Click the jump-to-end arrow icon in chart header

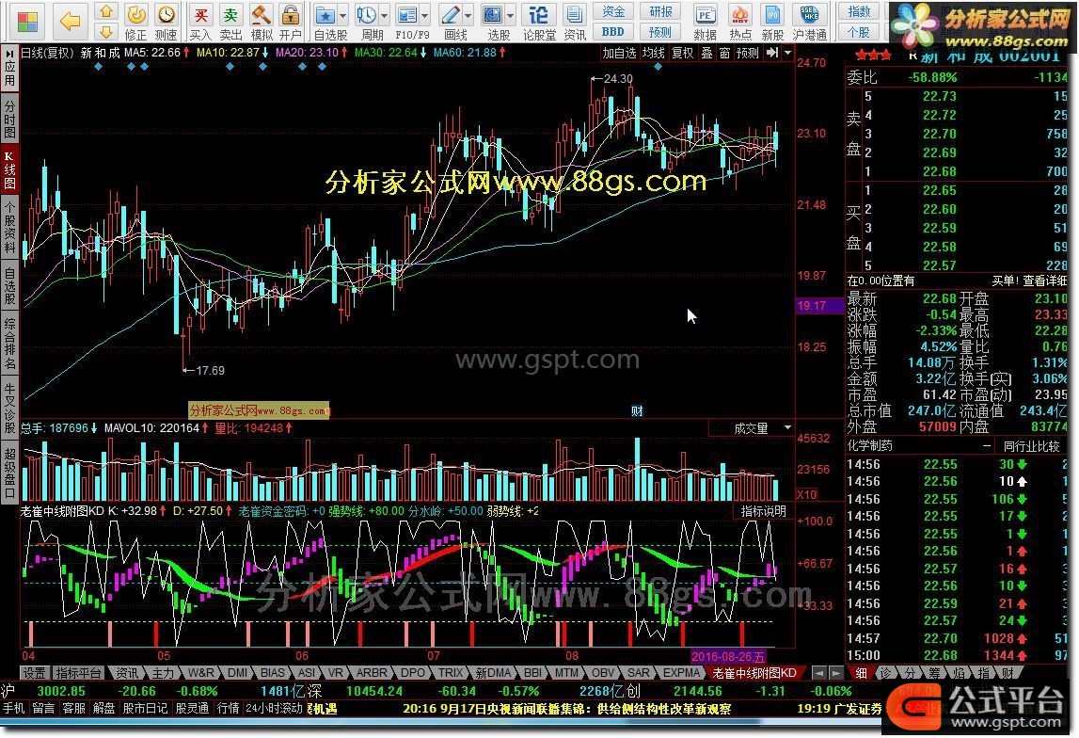(x=772, y=53)
